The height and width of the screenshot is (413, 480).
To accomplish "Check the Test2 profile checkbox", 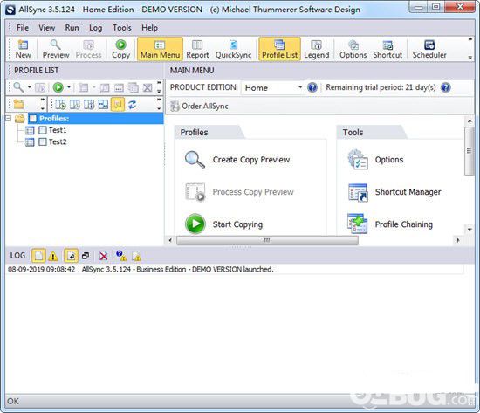I will pos(43,141).
